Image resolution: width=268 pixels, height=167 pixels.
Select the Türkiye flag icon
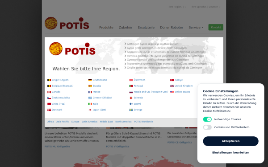pos(172,80)
